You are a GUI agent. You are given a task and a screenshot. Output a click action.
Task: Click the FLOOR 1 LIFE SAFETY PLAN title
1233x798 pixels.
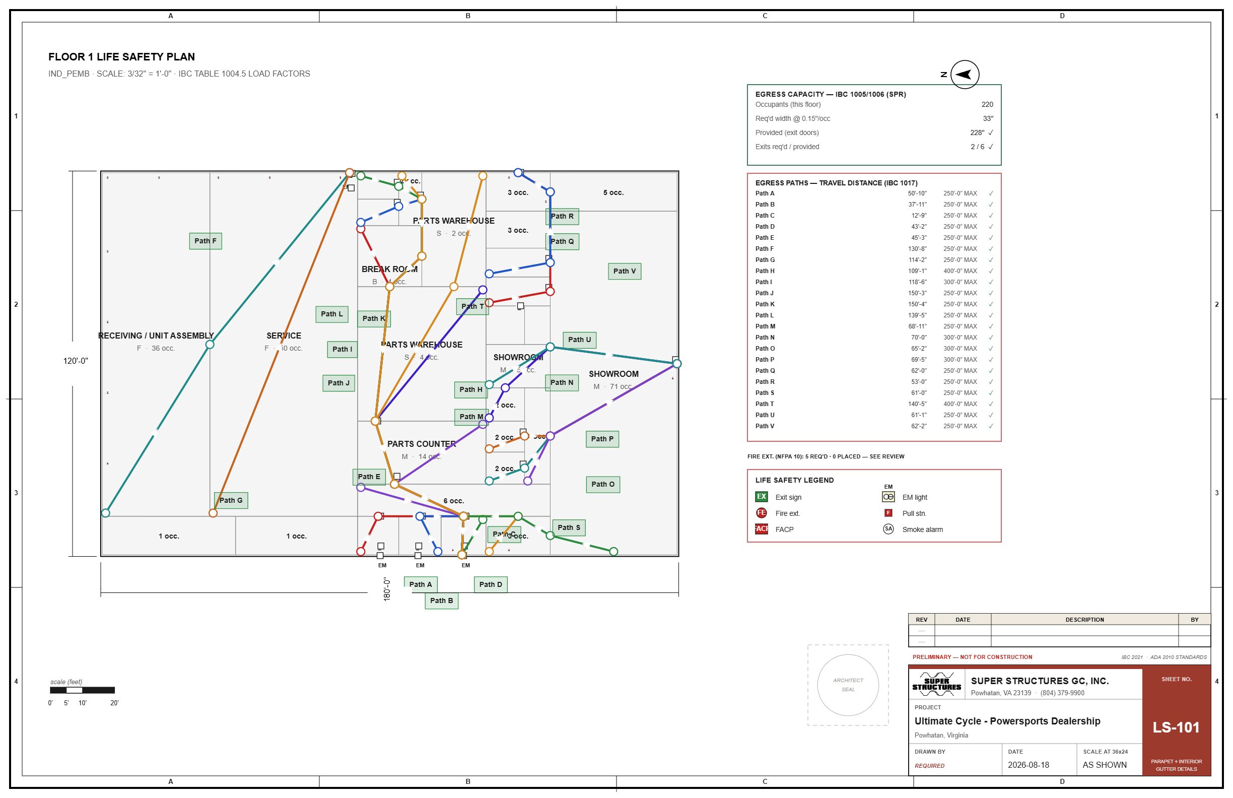coord(122,57)
